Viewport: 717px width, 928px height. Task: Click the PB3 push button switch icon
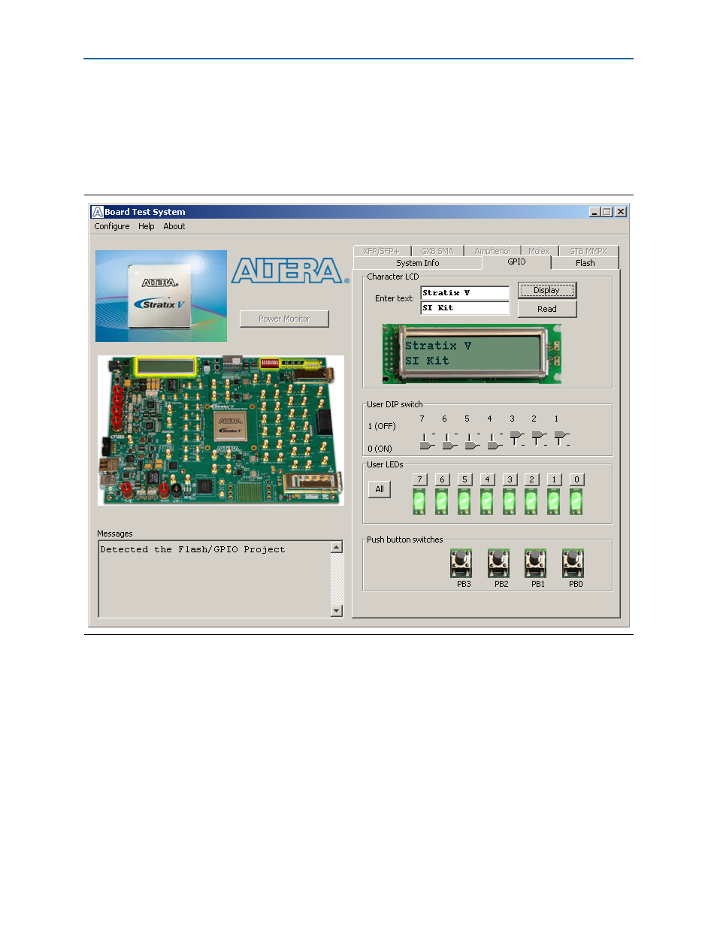461,564
